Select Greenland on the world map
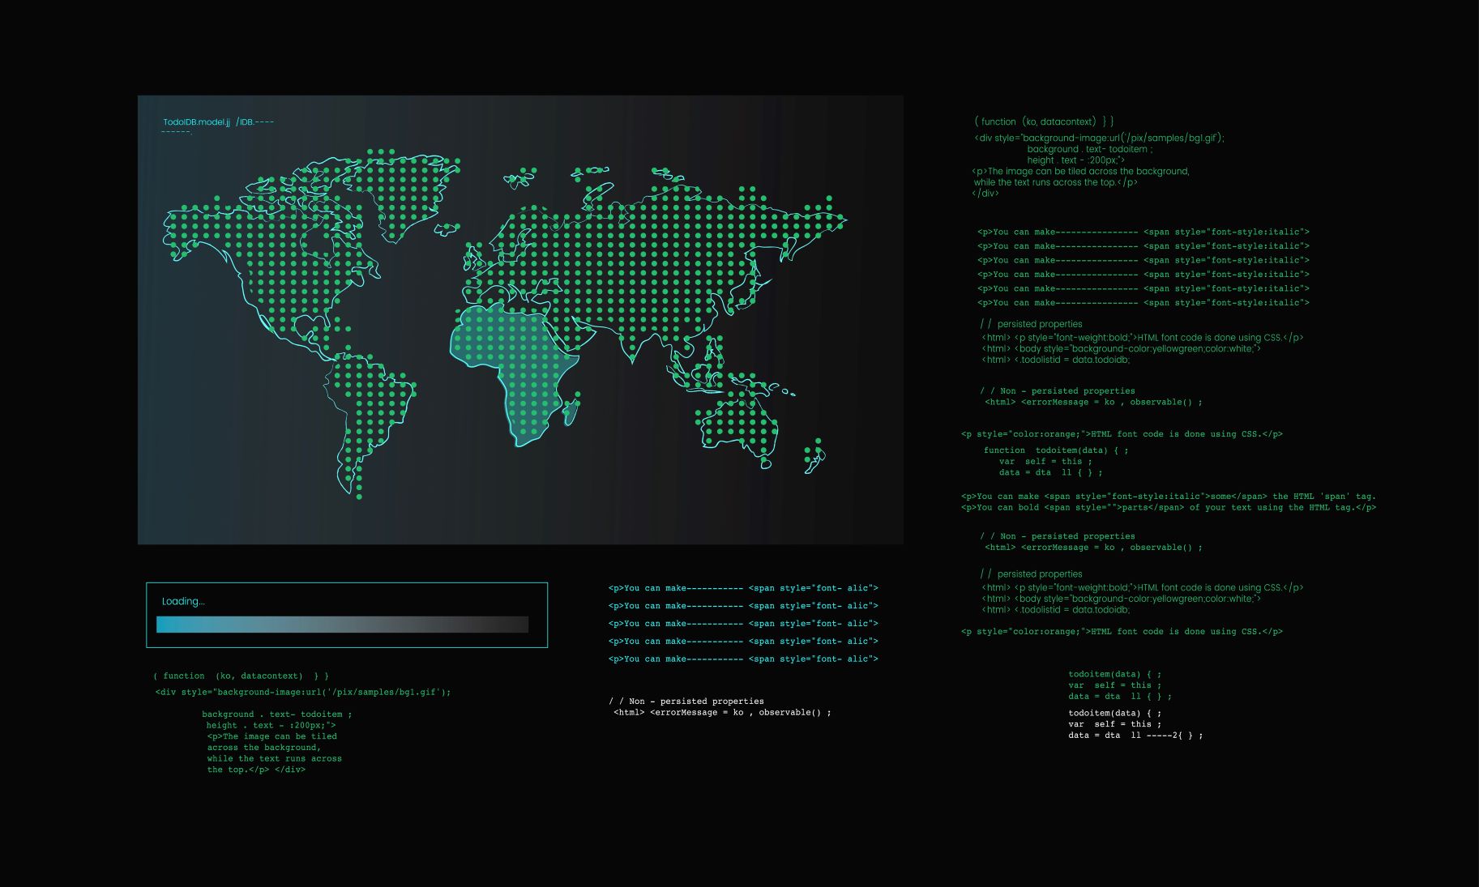The image size is (1479, 887). point(409,190)
